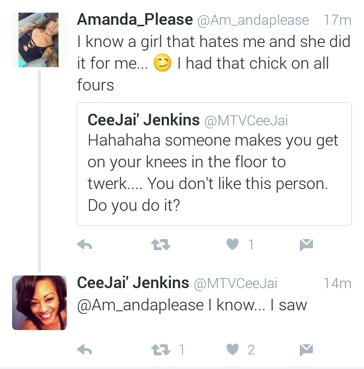364x369 pixels.
Task: Tap the @Am_andaplease mention in reply
Action: click(141, 306)
